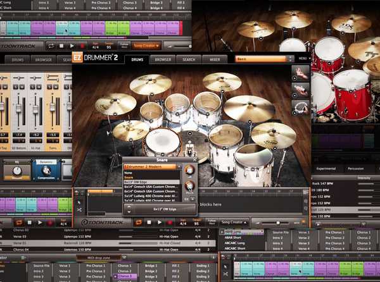Viewport: 380px width, 282px height.
Task: Adjust the snare volume knob in Snare popup
Action: click(189, 170)
